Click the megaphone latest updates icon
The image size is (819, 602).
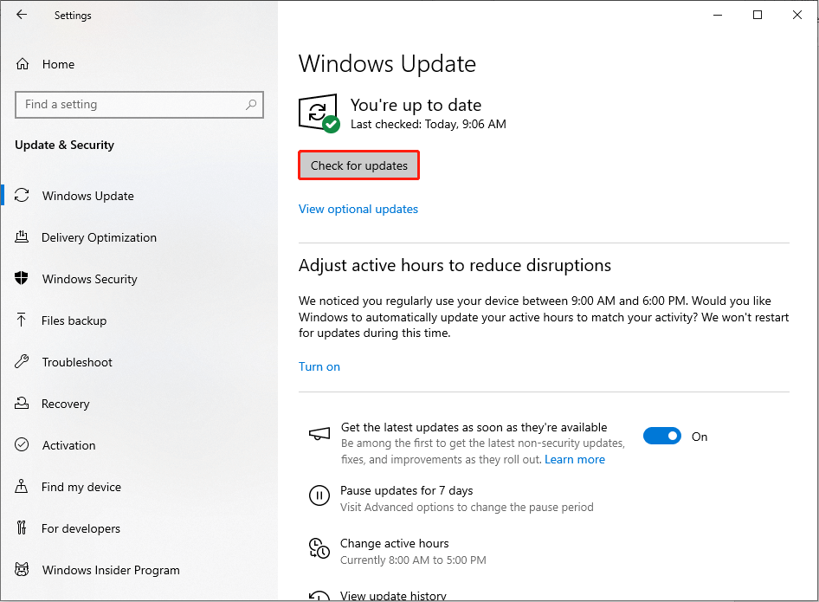point(319,434)
